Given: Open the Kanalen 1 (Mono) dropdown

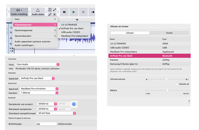Looking at the screenshot, I should click(39, 93).
